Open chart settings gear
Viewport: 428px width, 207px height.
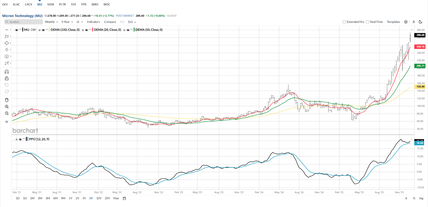(x=406, y=22)
